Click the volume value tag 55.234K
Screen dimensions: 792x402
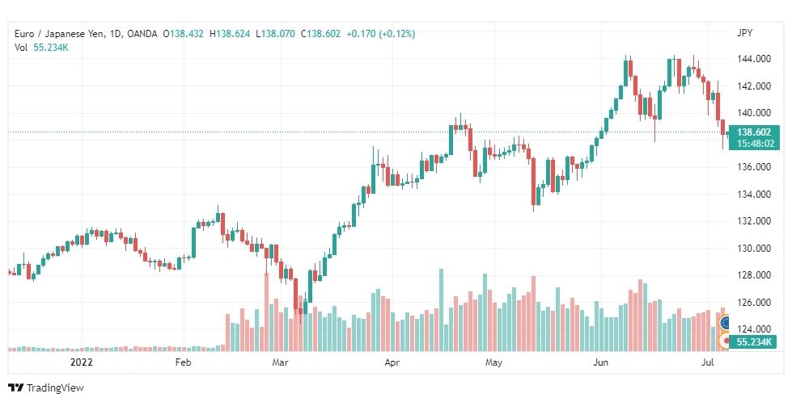click(754, 342)
